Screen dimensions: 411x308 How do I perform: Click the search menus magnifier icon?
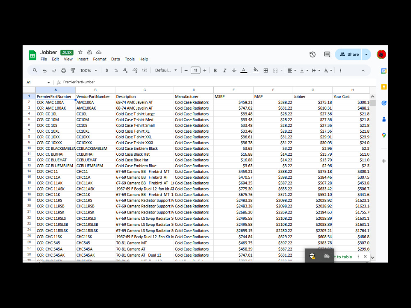tap(35, 71)
